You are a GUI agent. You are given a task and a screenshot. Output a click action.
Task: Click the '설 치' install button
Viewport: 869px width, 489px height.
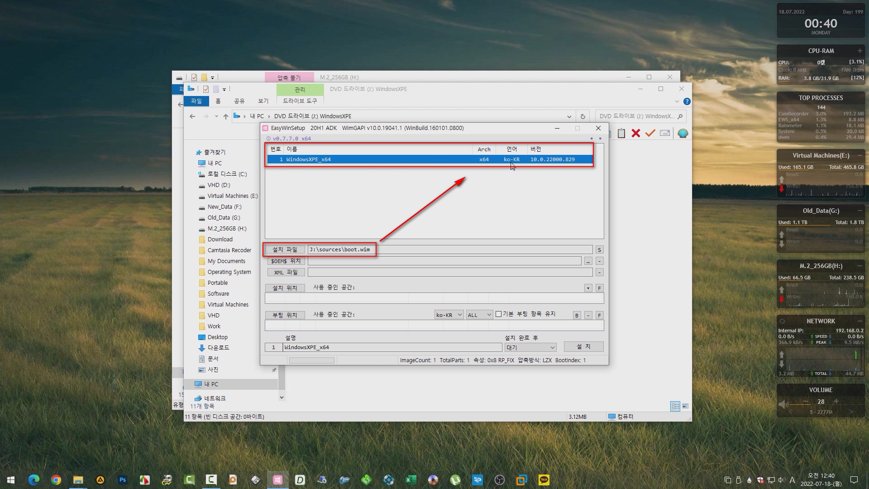pyautogui.click(x=583, y=347)
